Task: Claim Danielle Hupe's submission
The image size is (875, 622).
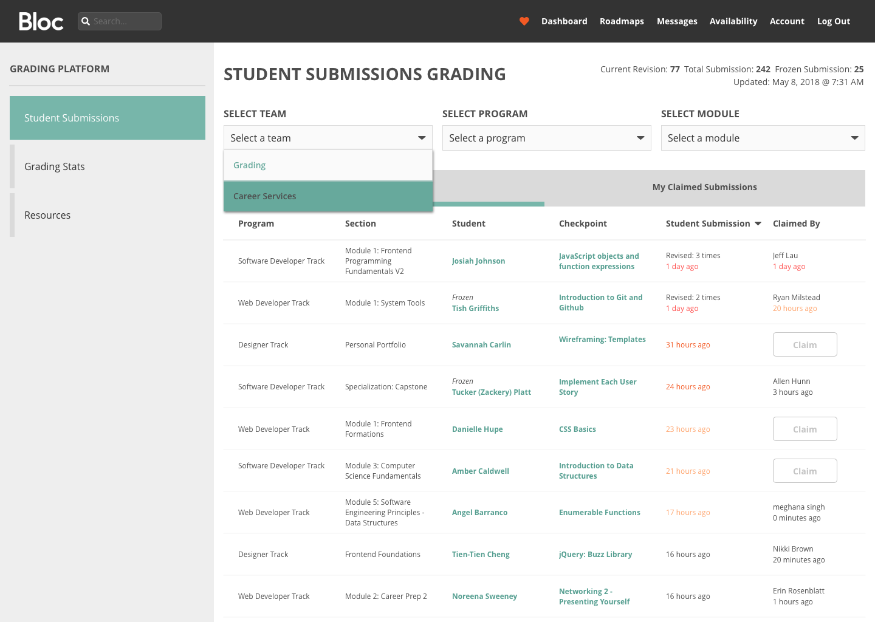Action: (805, 429)
